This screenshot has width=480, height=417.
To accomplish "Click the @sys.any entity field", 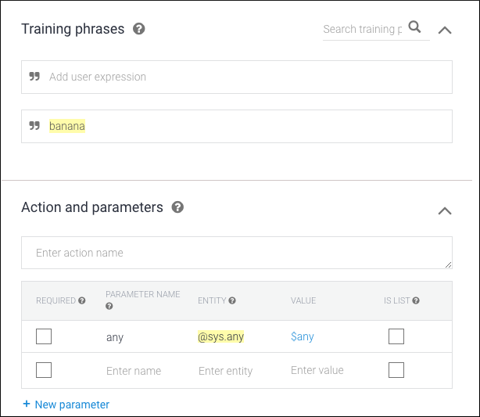I will click(221, 337).
